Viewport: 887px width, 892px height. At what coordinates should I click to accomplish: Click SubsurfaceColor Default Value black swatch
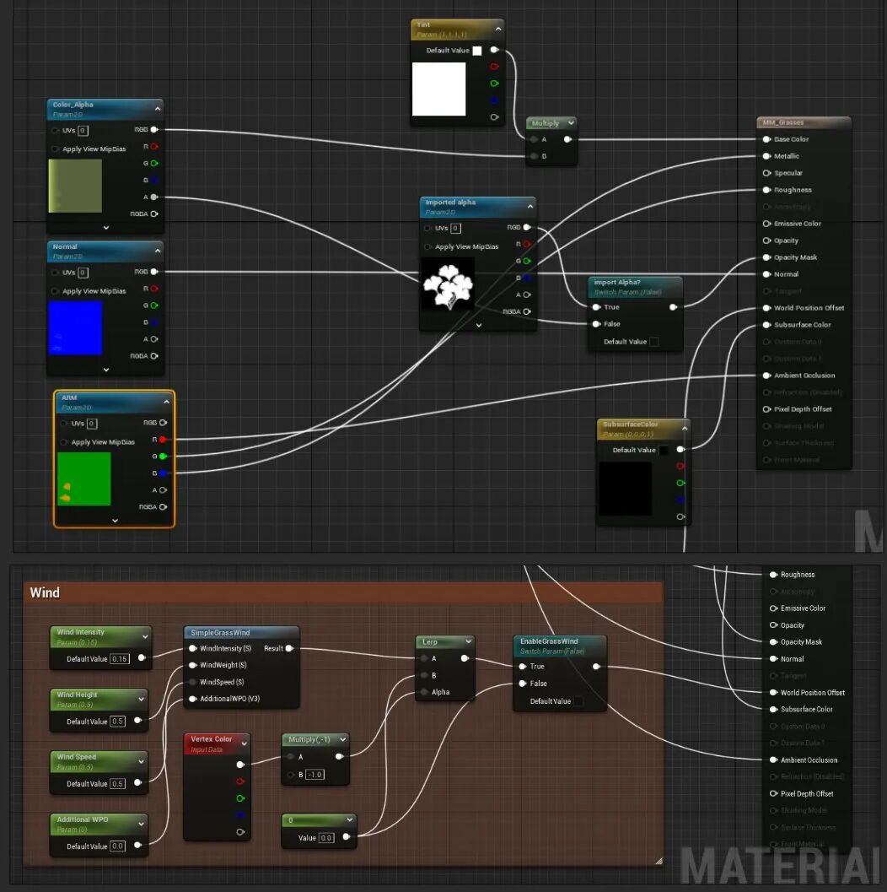[x=663, y=450]
